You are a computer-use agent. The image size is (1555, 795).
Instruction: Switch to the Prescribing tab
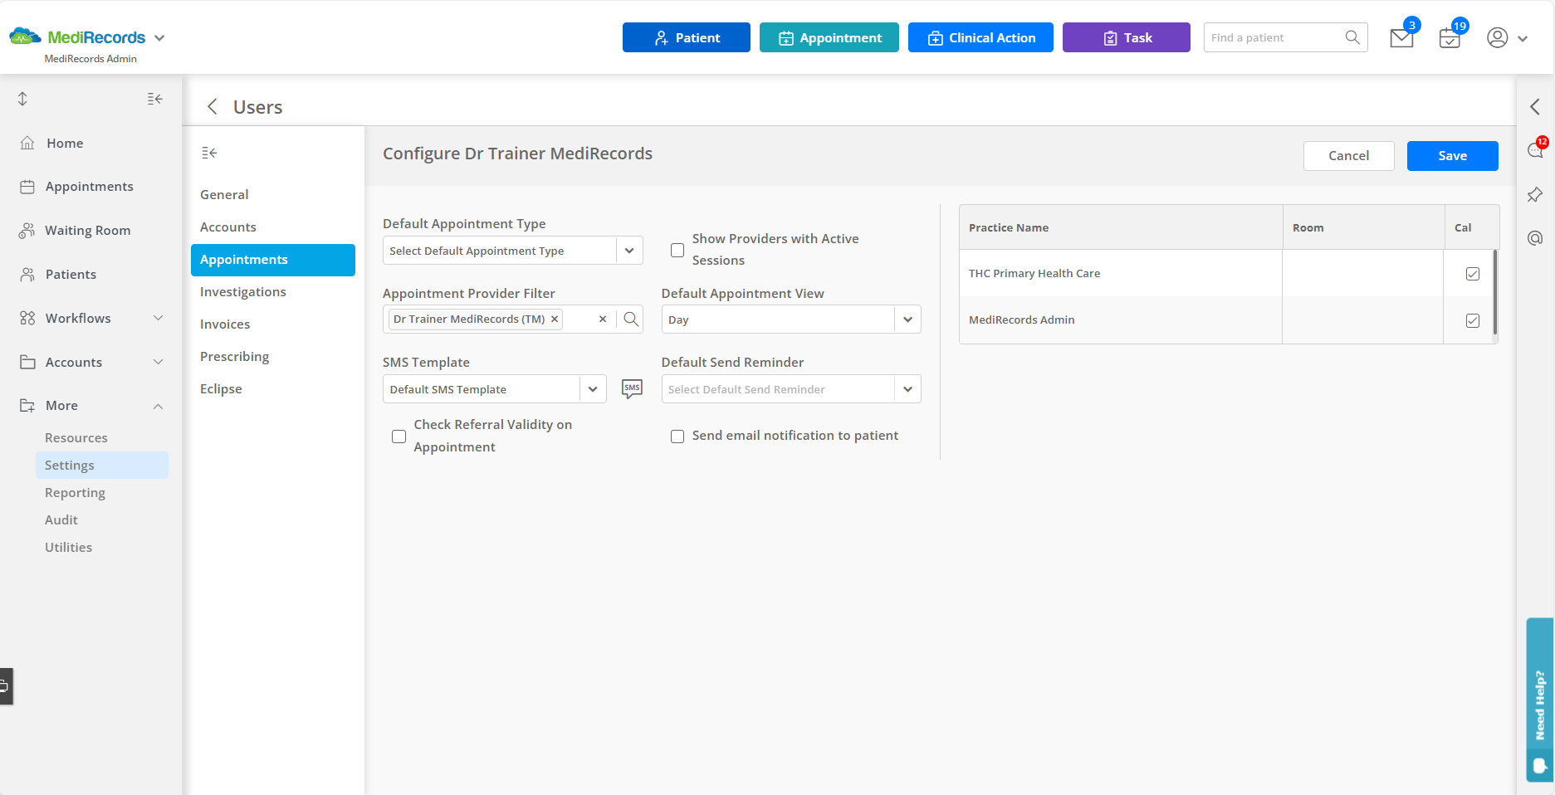point(235,356)
